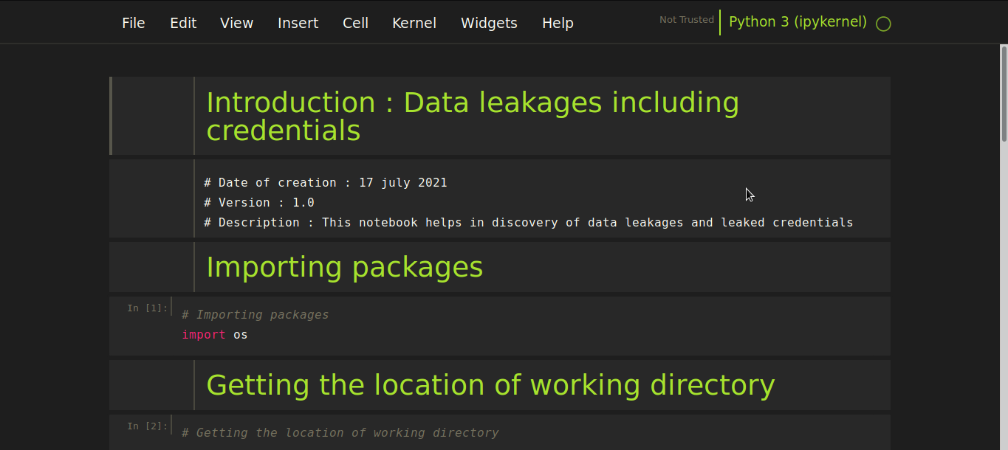Click inside the last visible code cell
Image resolution: width=1008 pixels, height=450 pixels.
[443, 433]
